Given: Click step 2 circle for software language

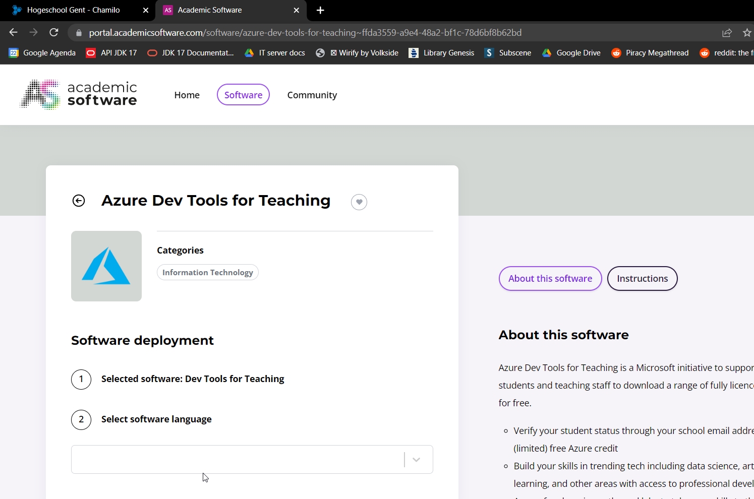Looking at the screenshot, I should click(81, 419).
